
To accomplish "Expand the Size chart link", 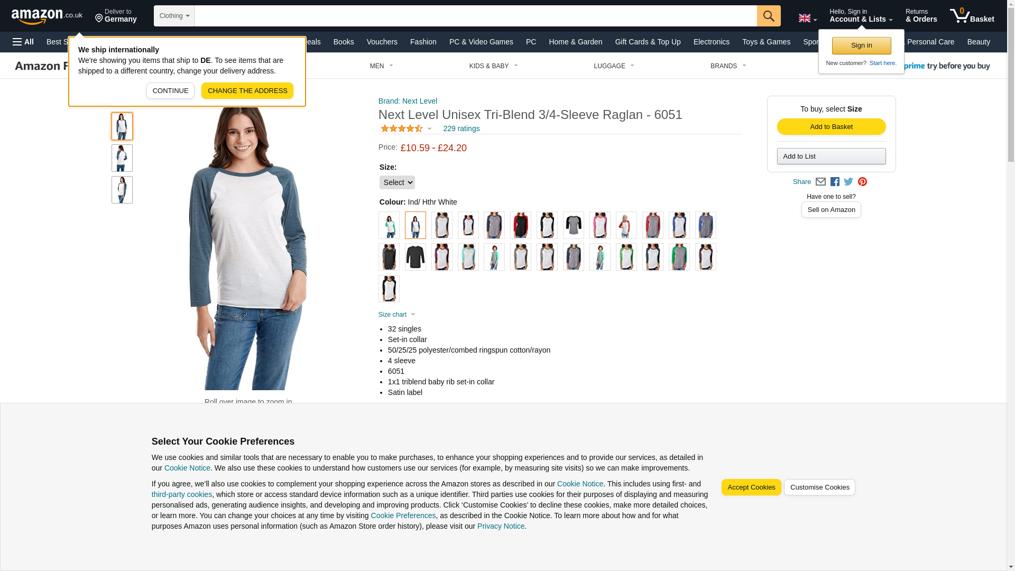I will 397,315.
